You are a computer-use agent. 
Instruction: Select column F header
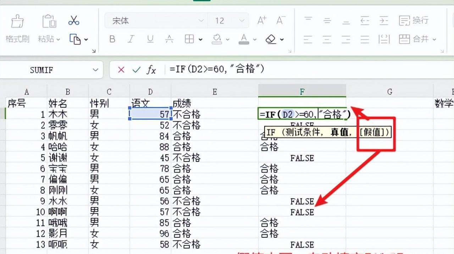pyautogui.click(x=302, y=92)
